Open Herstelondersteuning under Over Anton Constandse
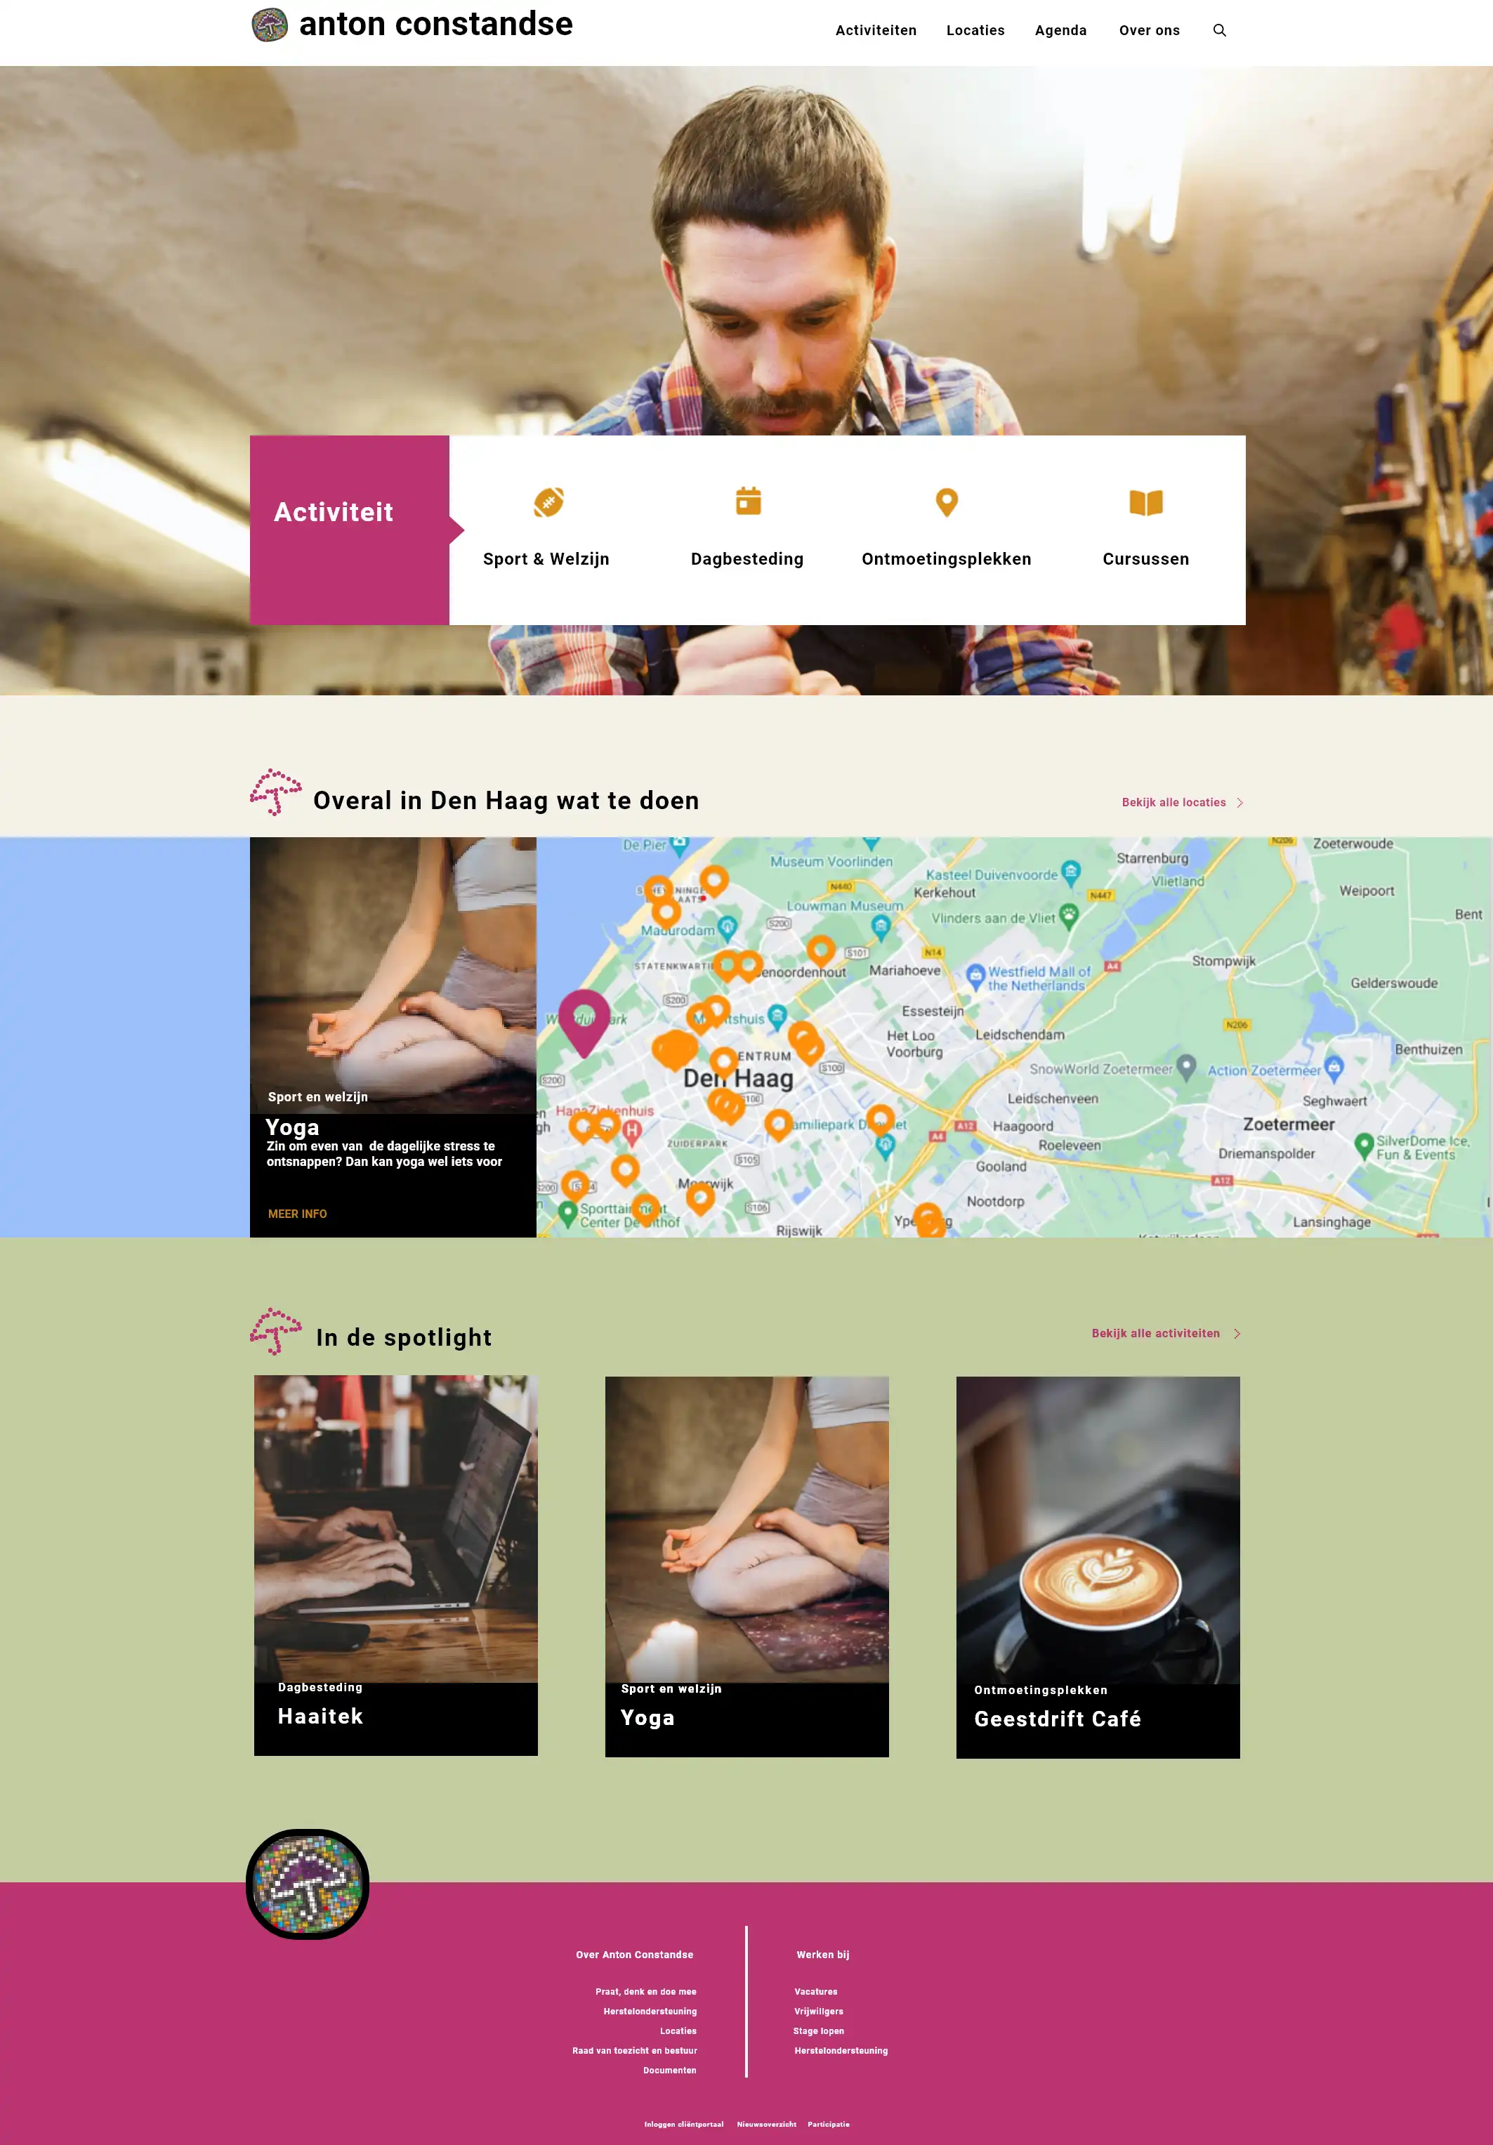 (650, 2010)
